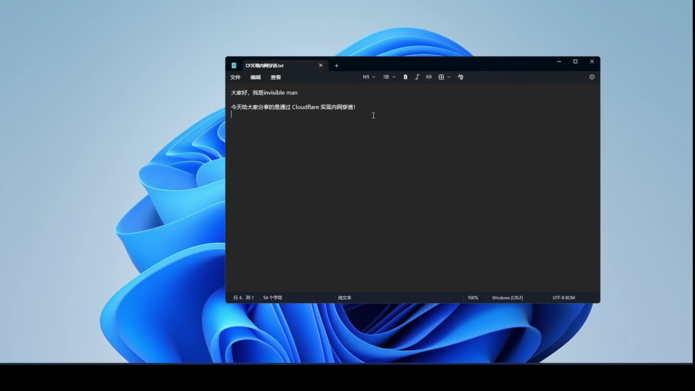695x391 pixels.
Task: Toggle italic formatting
Action: click(x=417, y=77)
